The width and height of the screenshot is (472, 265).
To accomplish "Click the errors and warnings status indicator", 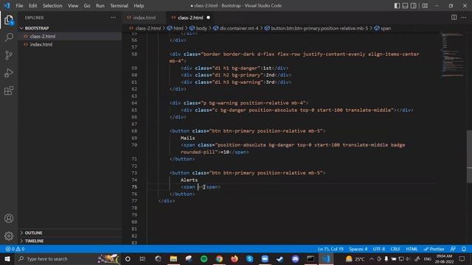I will pyautogui.click(x=15, y=249).
